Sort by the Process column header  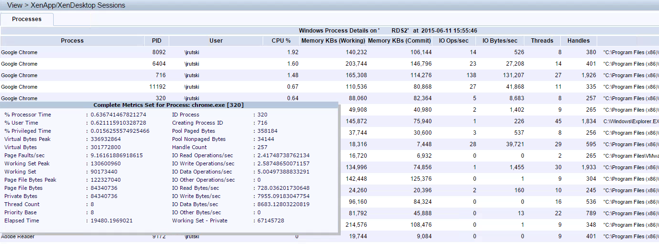[72, 41]
